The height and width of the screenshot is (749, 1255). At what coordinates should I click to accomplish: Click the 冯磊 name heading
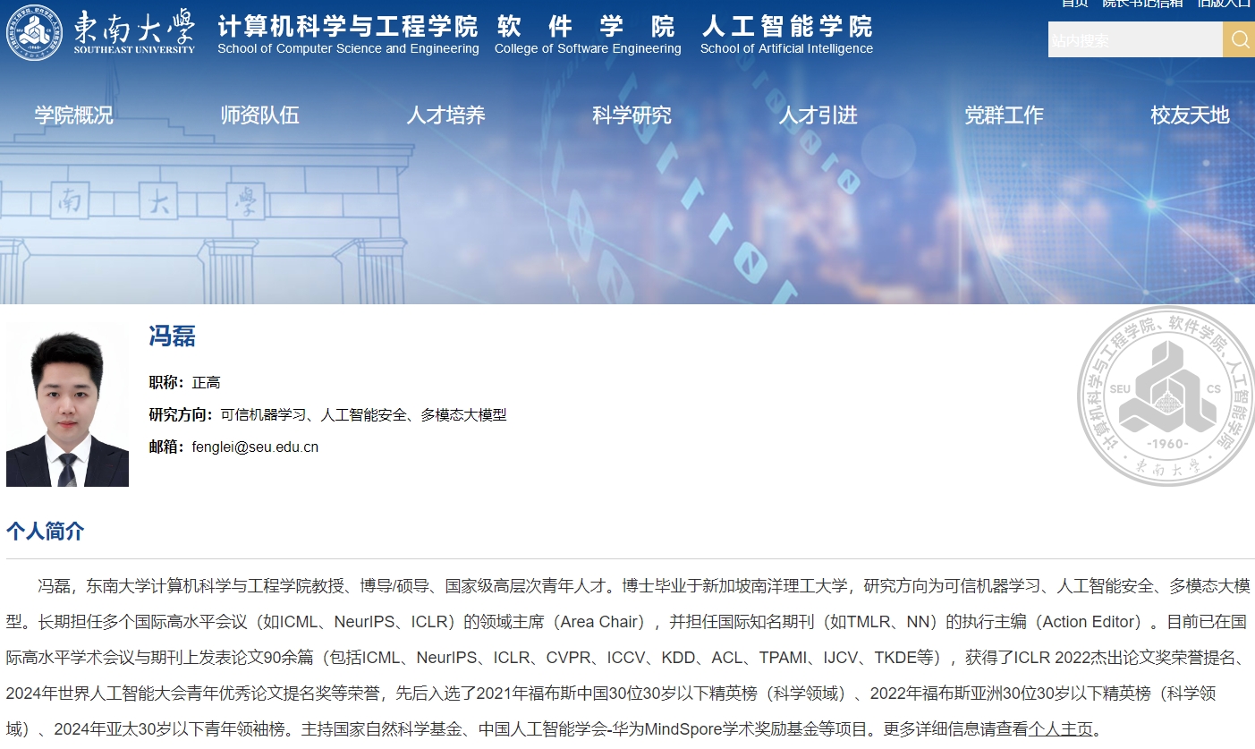172,336
